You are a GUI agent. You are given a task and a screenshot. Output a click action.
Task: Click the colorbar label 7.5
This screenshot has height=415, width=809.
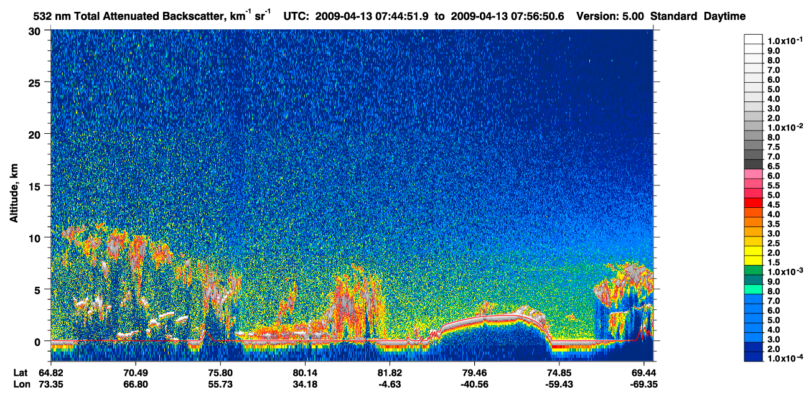pos(773,147)
